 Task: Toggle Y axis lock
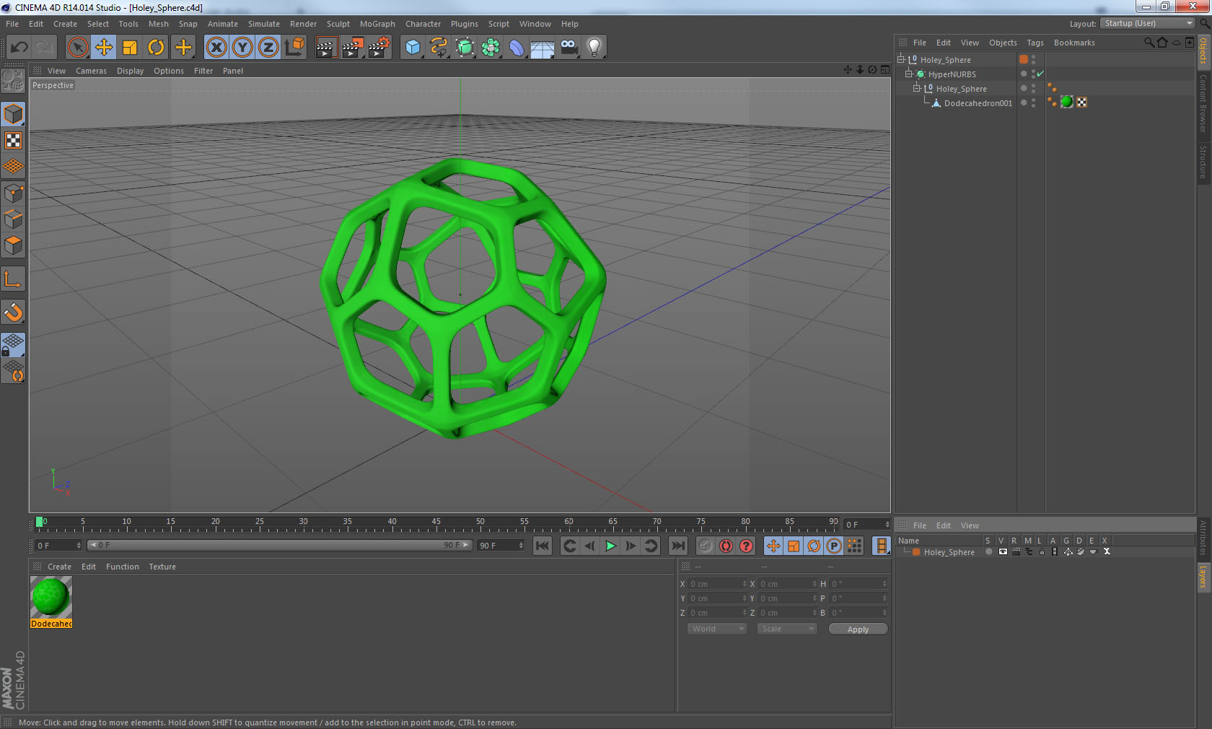[242, 48]
